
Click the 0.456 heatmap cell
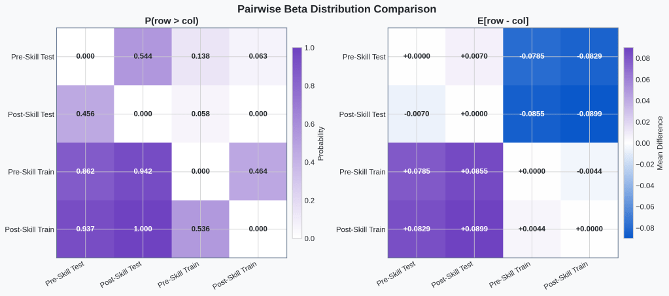pos(85,114)
